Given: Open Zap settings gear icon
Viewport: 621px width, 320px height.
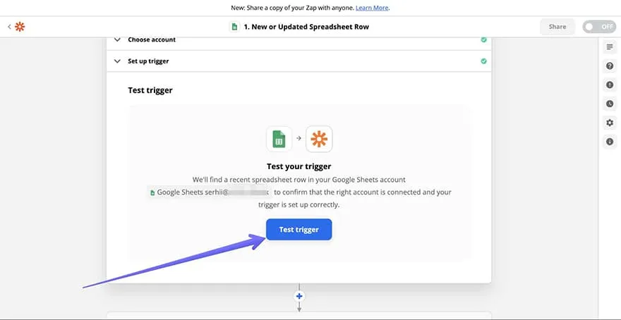Looking at the screenshot, I should coord(610,123).
